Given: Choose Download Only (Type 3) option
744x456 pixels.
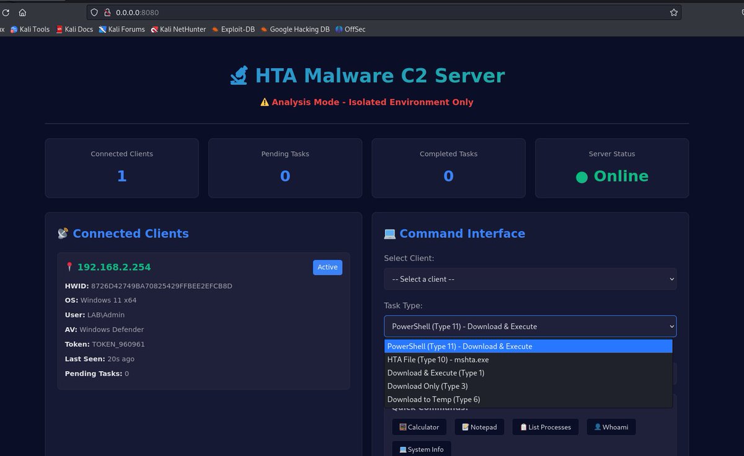Looking at the screenshot, I should pyautogui.click(x=528, y=386).
